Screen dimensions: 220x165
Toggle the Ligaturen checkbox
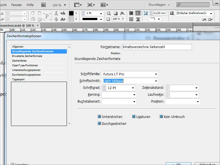[x=134, y=116]
